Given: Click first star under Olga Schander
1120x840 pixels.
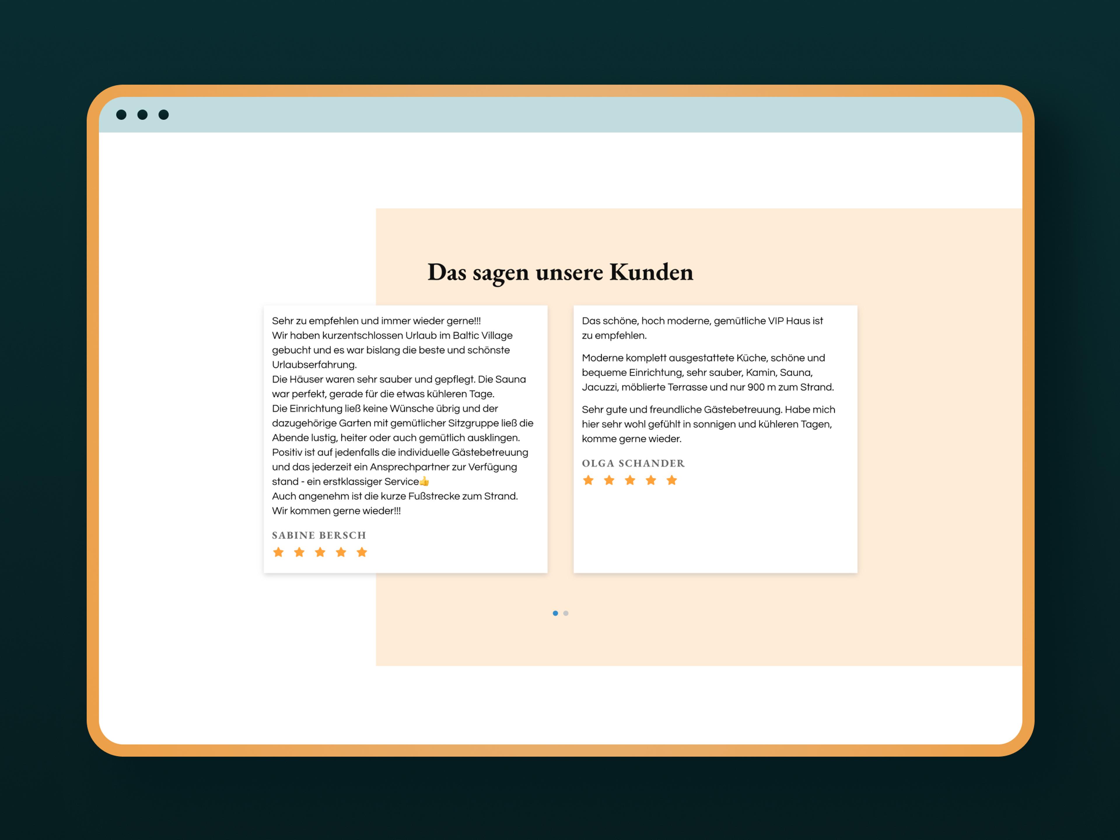Looking at the screenshot, I should (x=588, y=480).
